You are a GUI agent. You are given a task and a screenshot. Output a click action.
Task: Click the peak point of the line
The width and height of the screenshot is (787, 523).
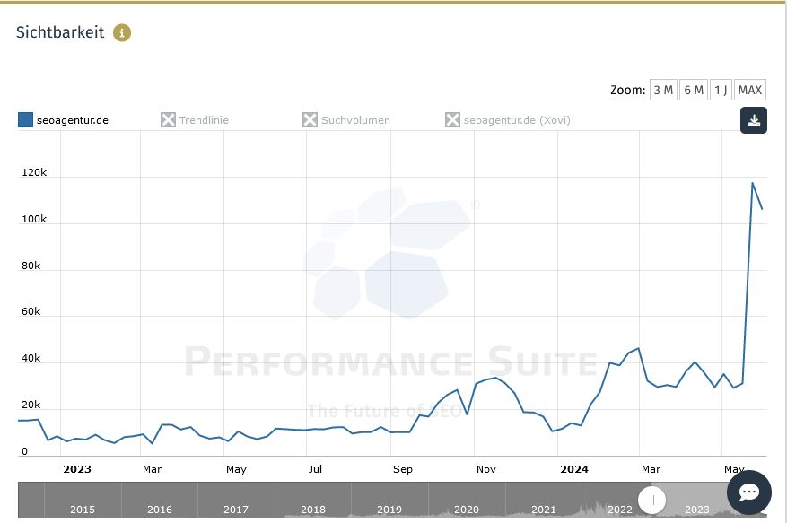752,183
